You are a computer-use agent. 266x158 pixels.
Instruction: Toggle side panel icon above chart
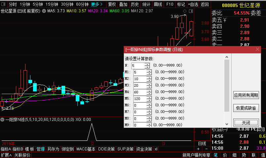(191, 11)
